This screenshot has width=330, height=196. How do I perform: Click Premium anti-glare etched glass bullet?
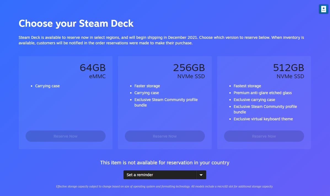tap(263, 93)
